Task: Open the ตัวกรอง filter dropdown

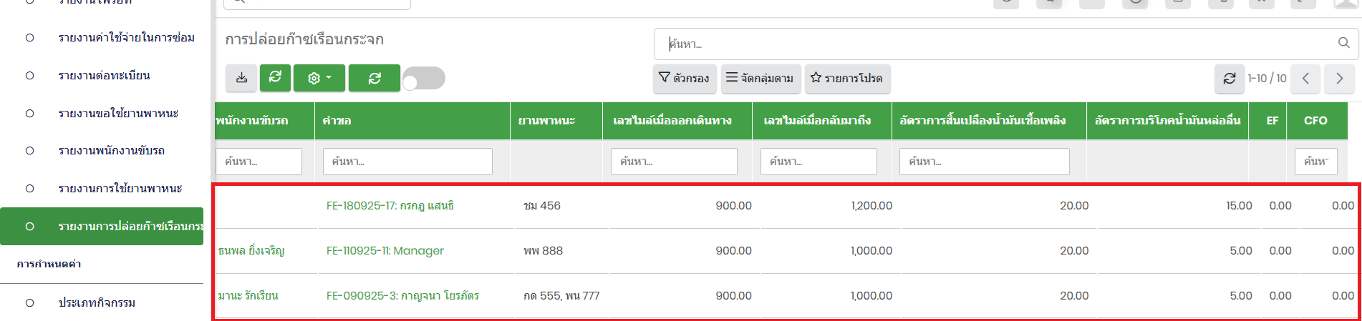Action: (684, 79)
